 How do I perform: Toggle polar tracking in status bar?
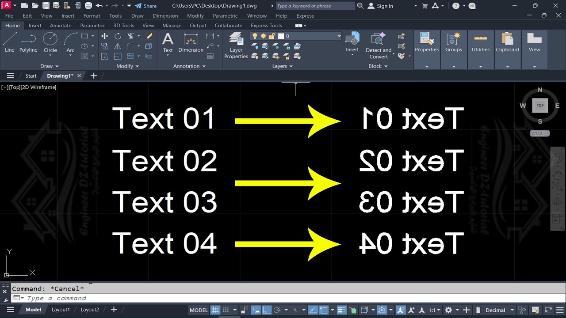[x=277, y=310]
